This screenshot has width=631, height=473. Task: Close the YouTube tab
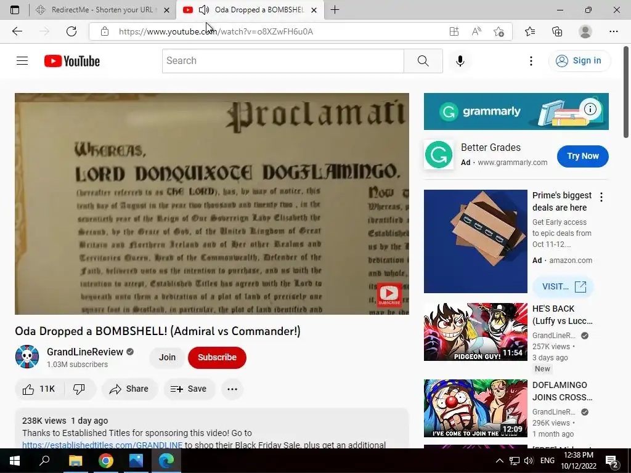[314, 10]
